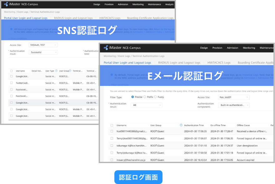Tick checkbox for Temp\tokunaga-k@hce.ha... row
The height and width of the screenshot is (184, 275).
(x=112, y=152)
